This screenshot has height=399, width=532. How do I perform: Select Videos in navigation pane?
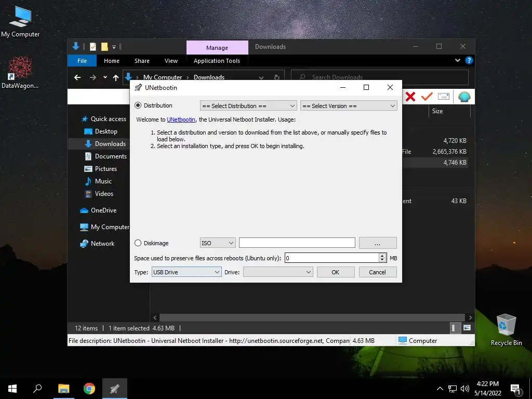99,194
